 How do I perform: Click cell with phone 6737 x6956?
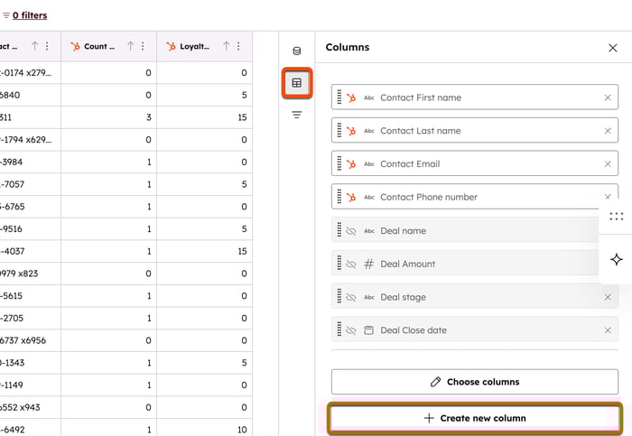click(30, 340)
